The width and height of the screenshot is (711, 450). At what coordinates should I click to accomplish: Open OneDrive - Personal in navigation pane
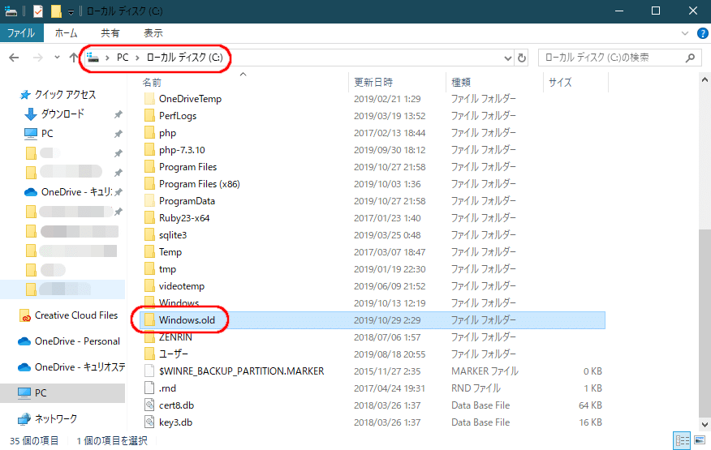click(x=77, y=341)
